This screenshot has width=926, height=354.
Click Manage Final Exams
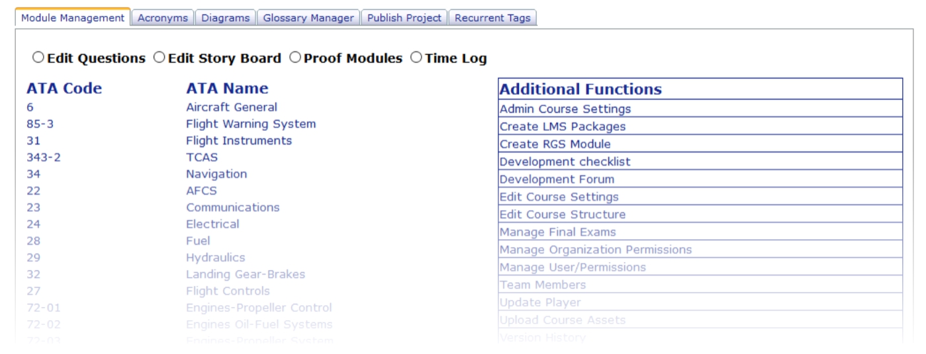coord(557,232)
